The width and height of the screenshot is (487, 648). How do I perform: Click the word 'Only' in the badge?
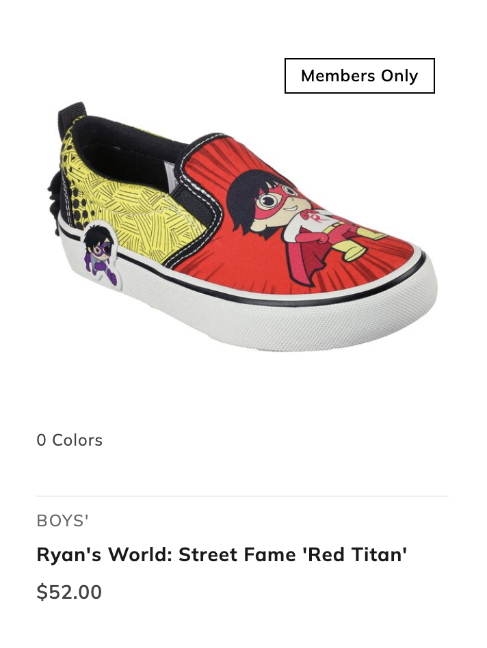[399, 76]
